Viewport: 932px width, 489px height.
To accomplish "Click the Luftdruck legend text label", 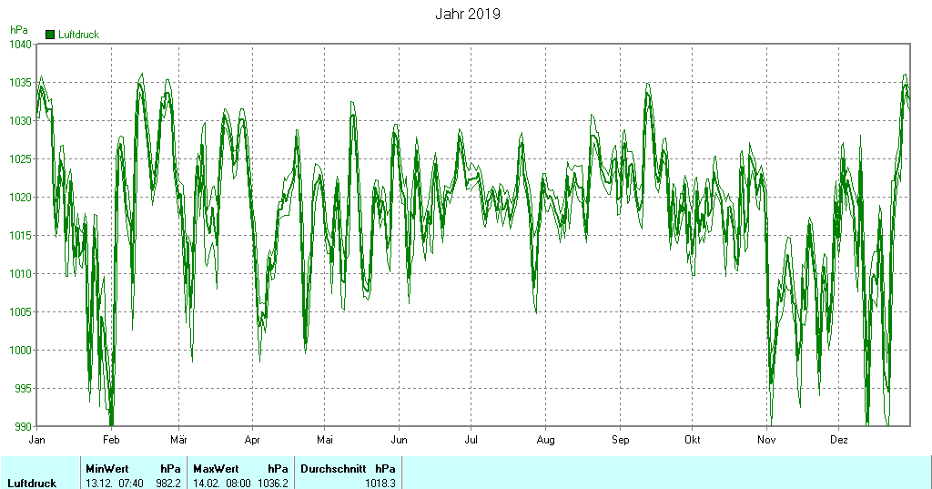I will [x=78, y=35].
